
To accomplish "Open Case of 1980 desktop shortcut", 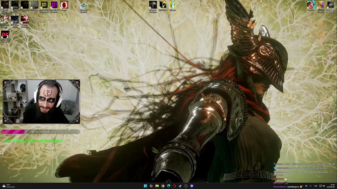I will click(x=24, y=6).
